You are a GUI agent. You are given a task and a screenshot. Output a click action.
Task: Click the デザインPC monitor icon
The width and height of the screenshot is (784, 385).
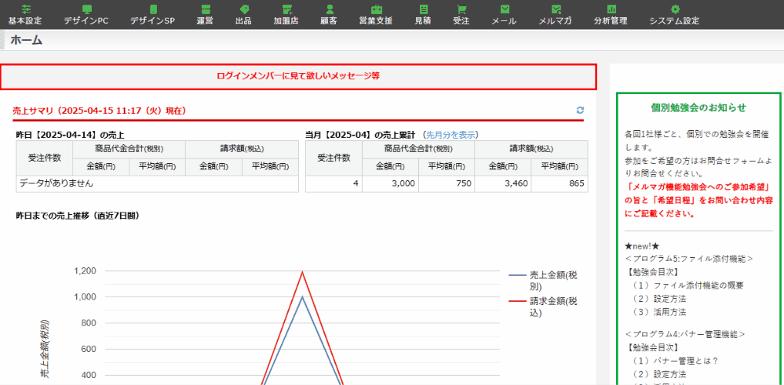point(86,9)
